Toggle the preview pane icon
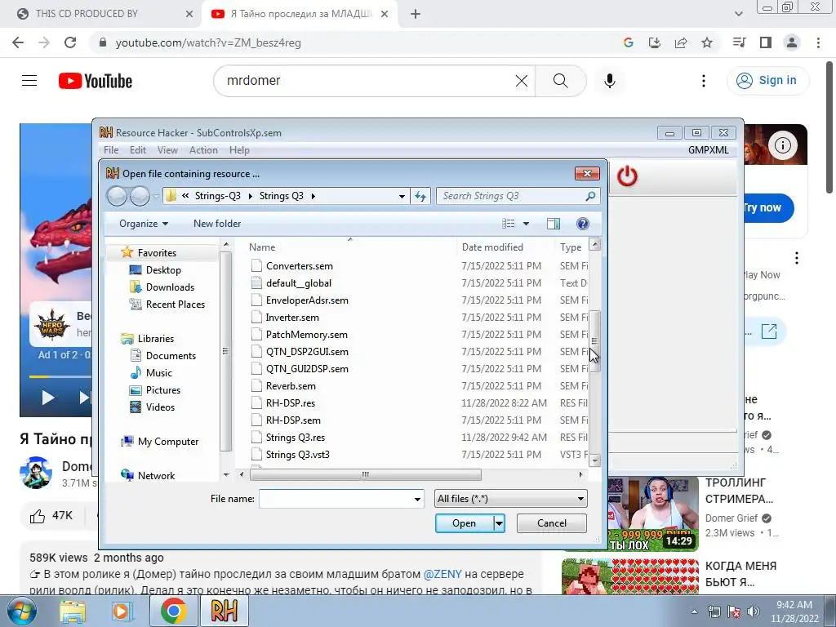 [x=554, y=224]
